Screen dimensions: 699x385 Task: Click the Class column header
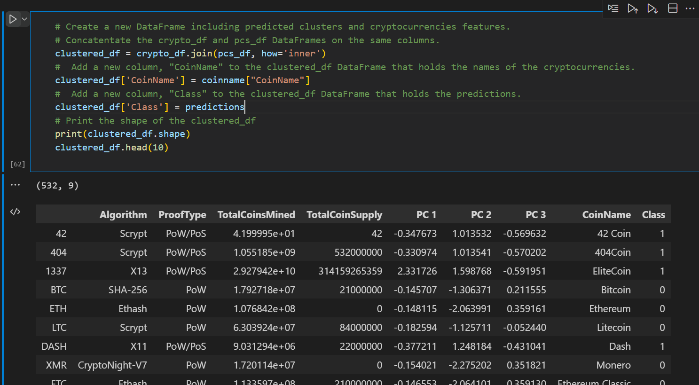pos(653,215)
